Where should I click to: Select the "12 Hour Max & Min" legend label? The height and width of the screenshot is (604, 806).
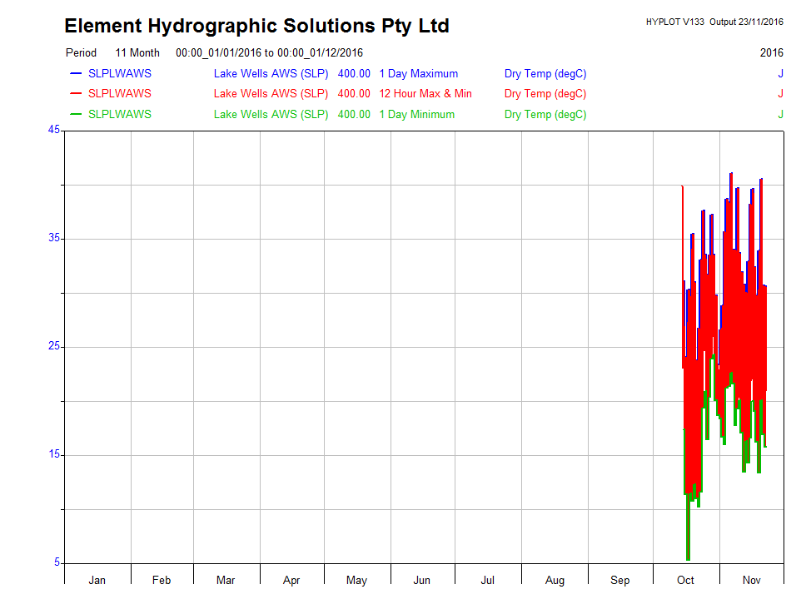[425, 93]
